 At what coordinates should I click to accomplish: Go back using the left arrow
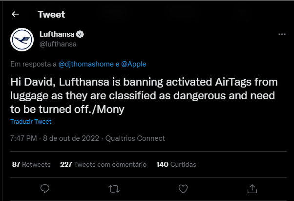(15, 14)
